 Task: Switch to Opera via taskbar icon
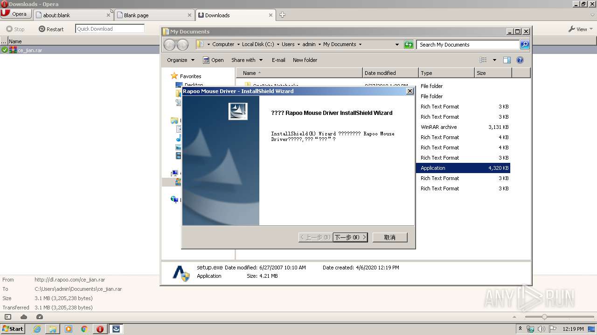point(100,329)
